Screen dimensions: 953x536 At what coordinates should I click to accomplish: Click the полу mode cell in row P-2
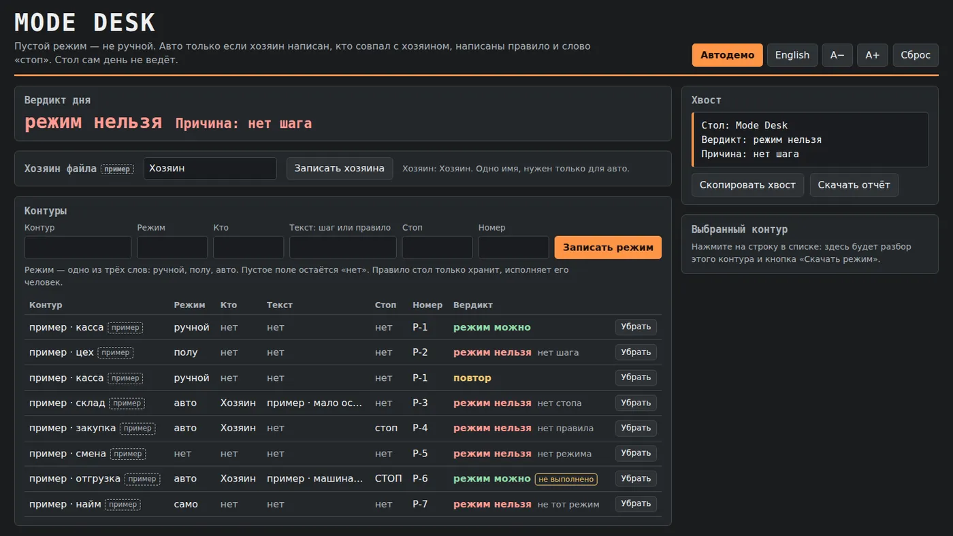tap(186, 352)
